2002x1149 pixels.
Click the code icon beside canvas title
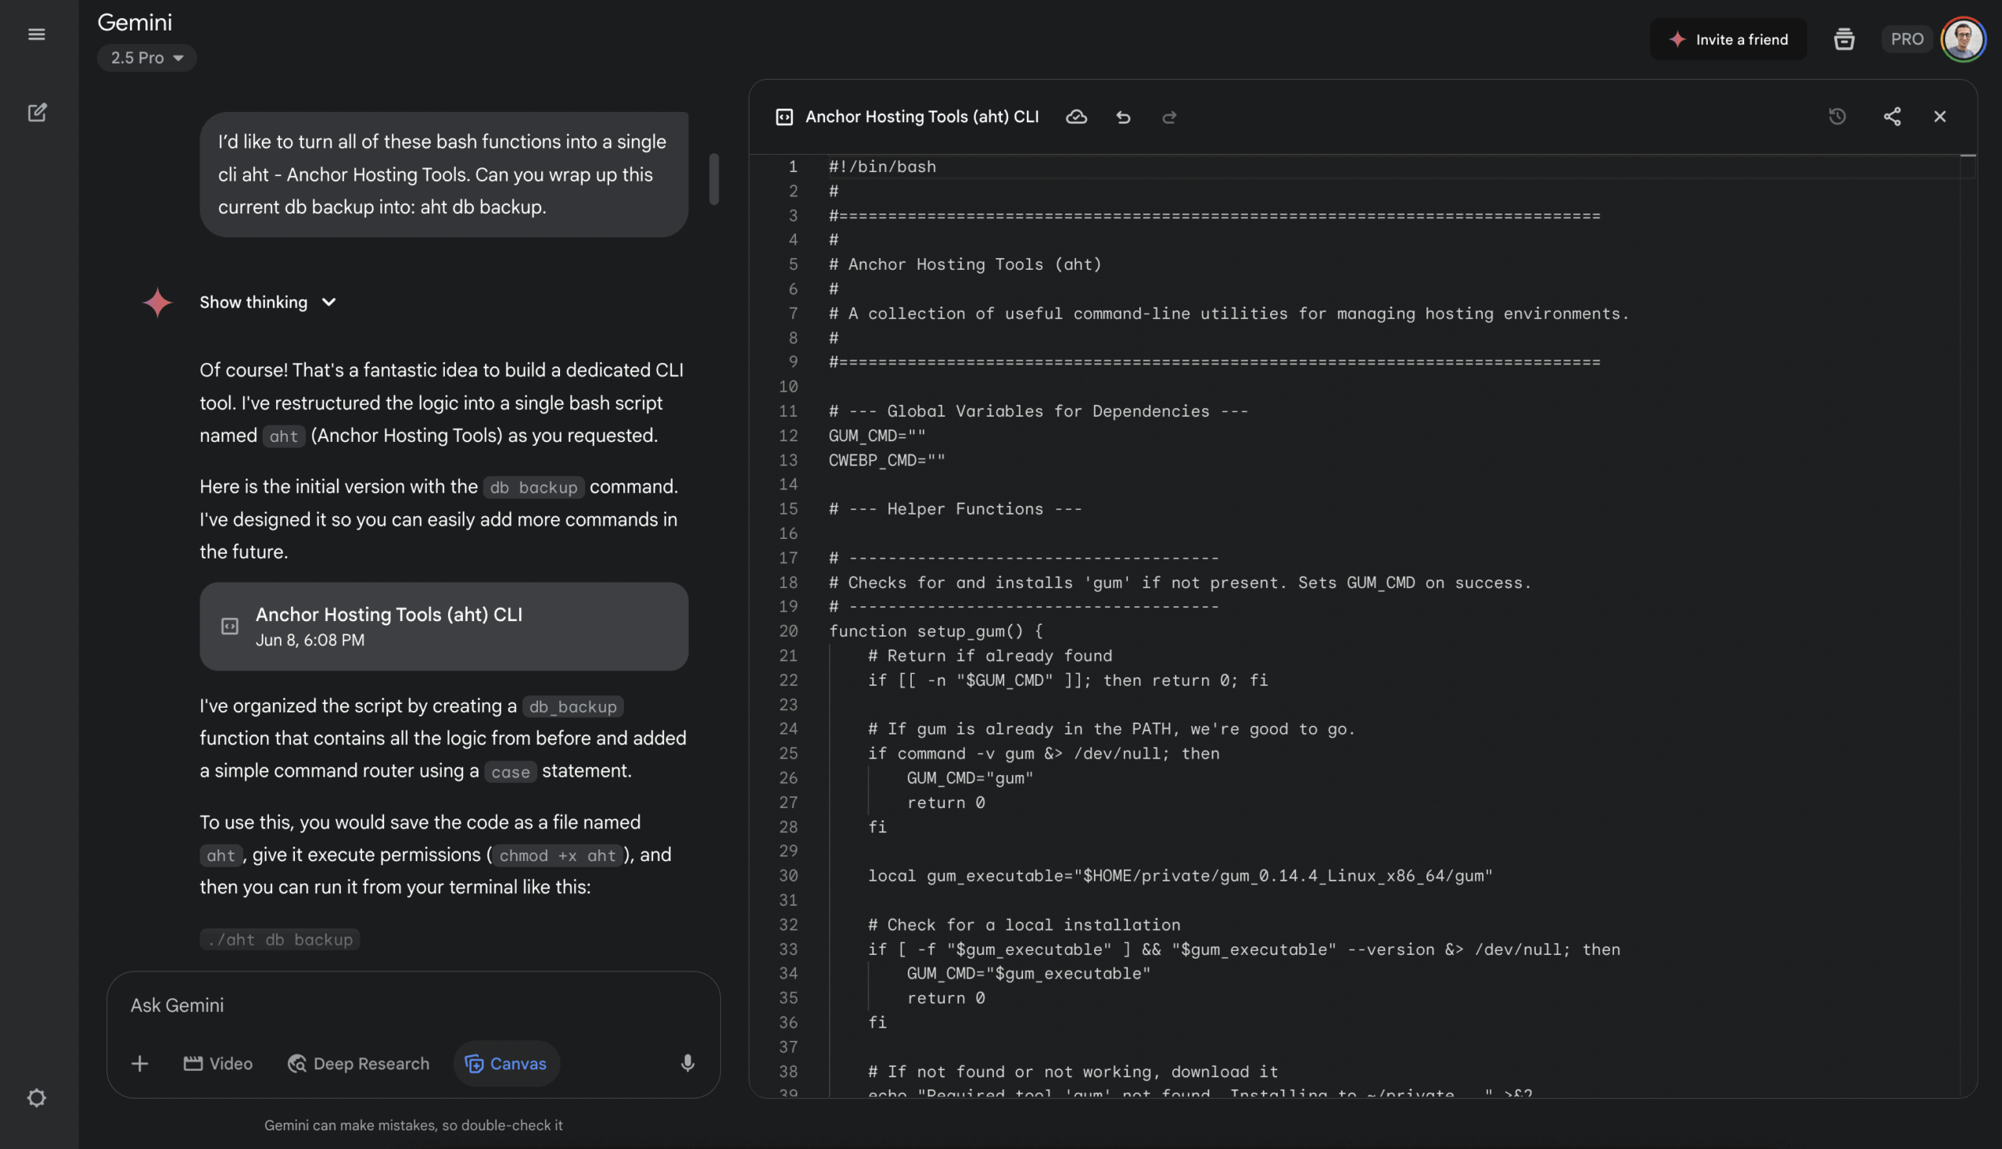(x=784, y=117)
